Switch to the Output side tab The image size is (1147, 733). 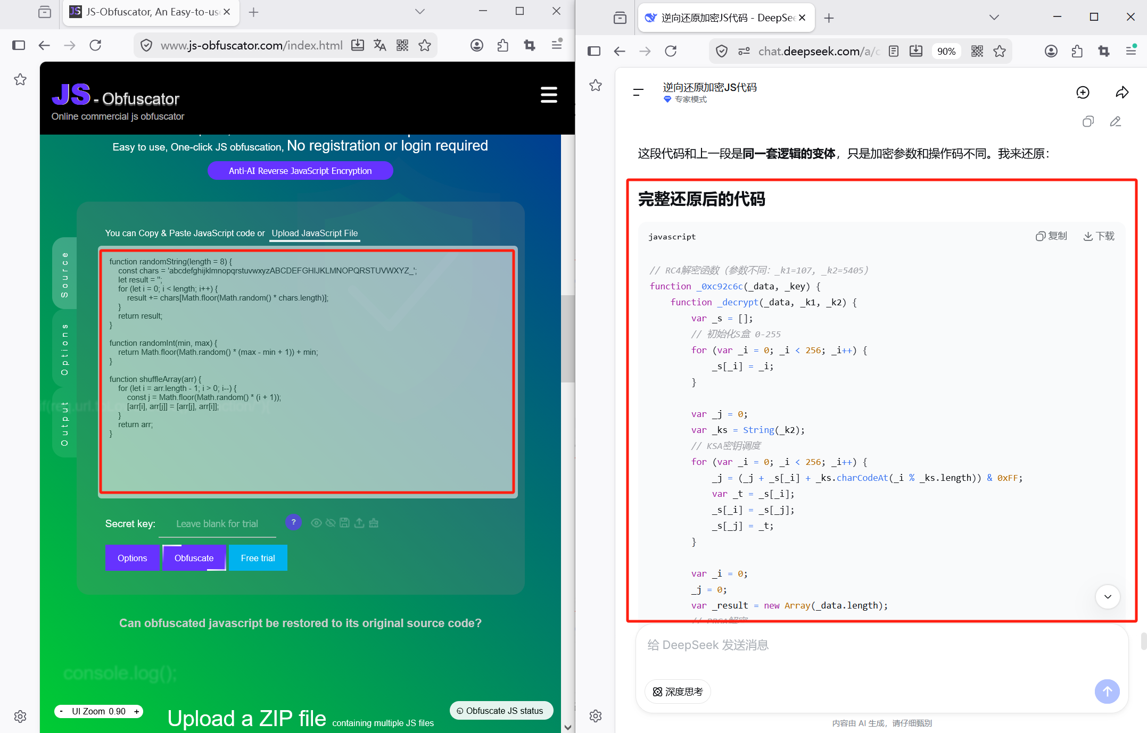point(65,423)
